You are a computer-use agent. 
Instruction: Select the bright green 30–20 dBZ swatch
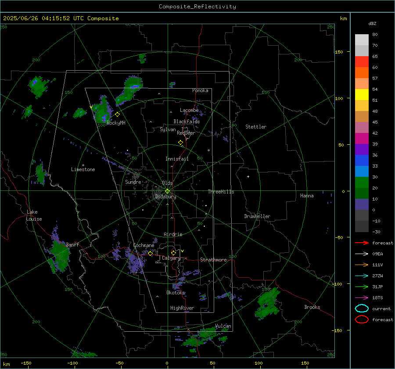(x=362, y=183)
